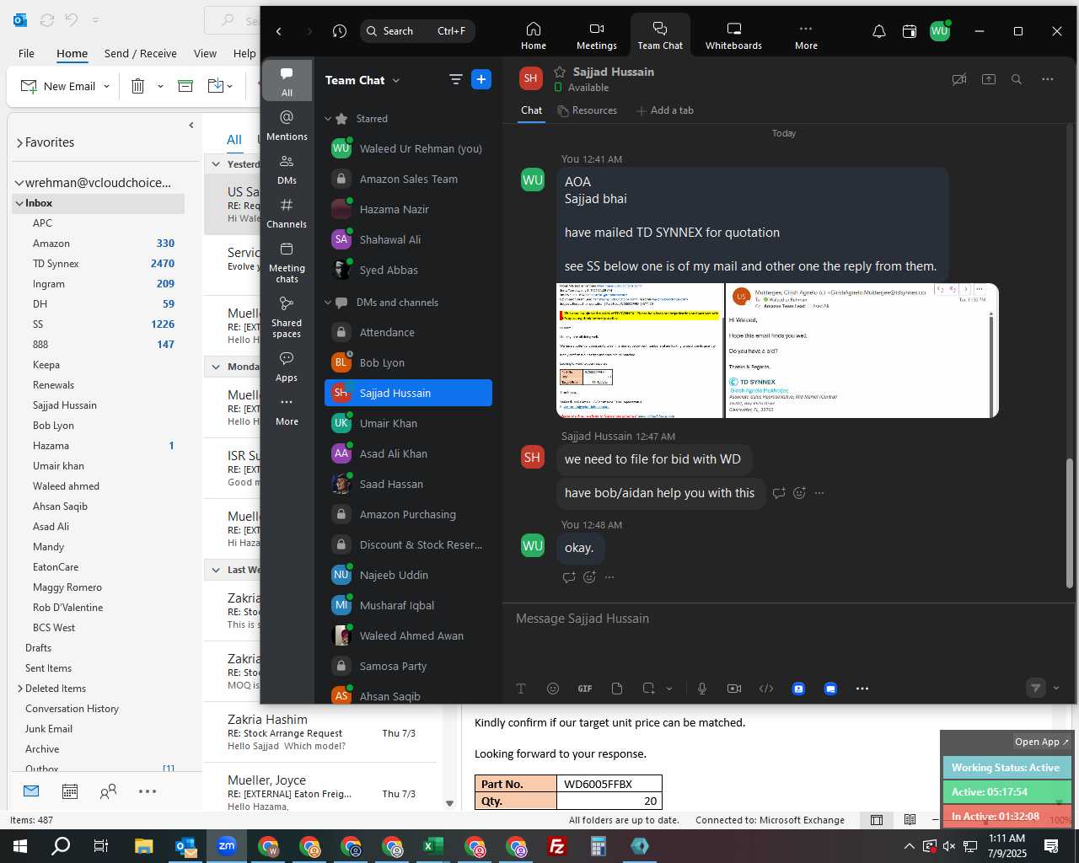Collapse DMs and channels section
The image size is (1079, 863).
click(328, 303)
